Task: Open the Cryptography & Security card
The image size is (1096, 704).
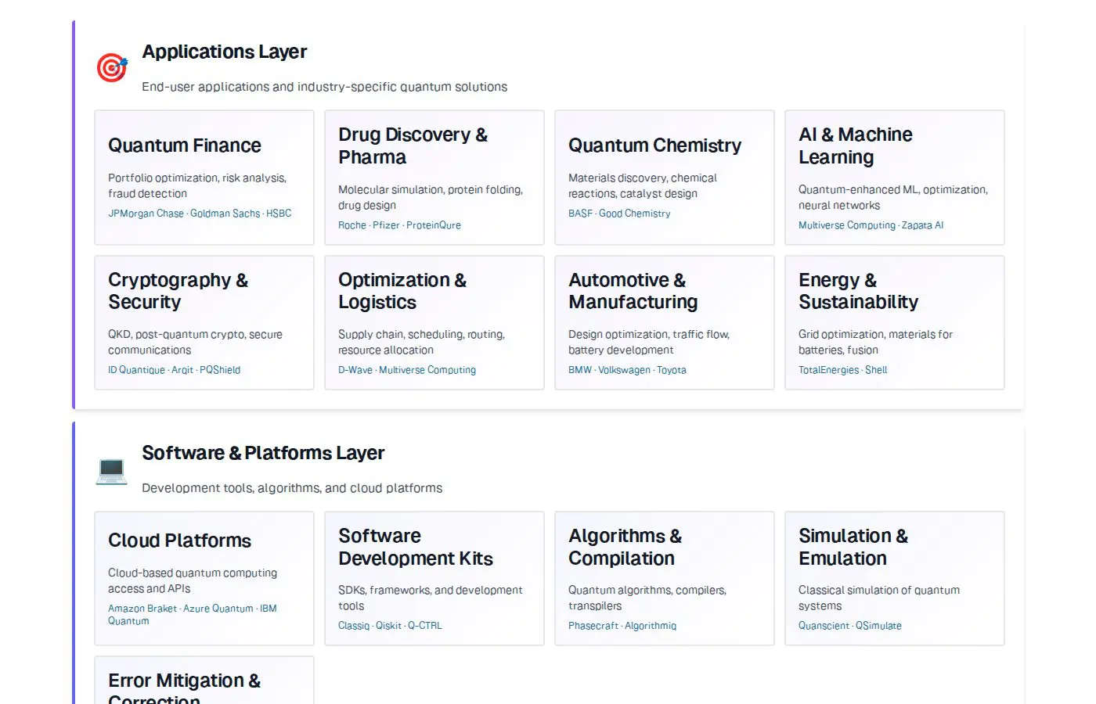Action: pos(204,322)
